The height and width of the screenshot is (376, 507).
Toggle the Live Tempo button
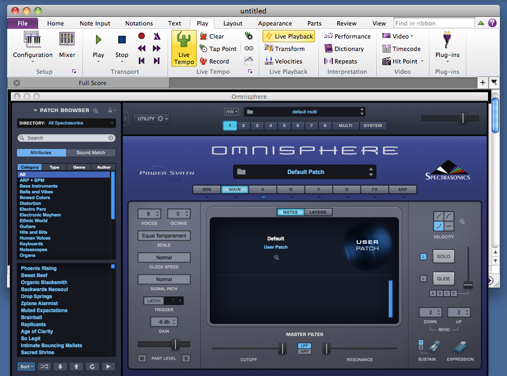pyautogui.click(x=184, y=48)
